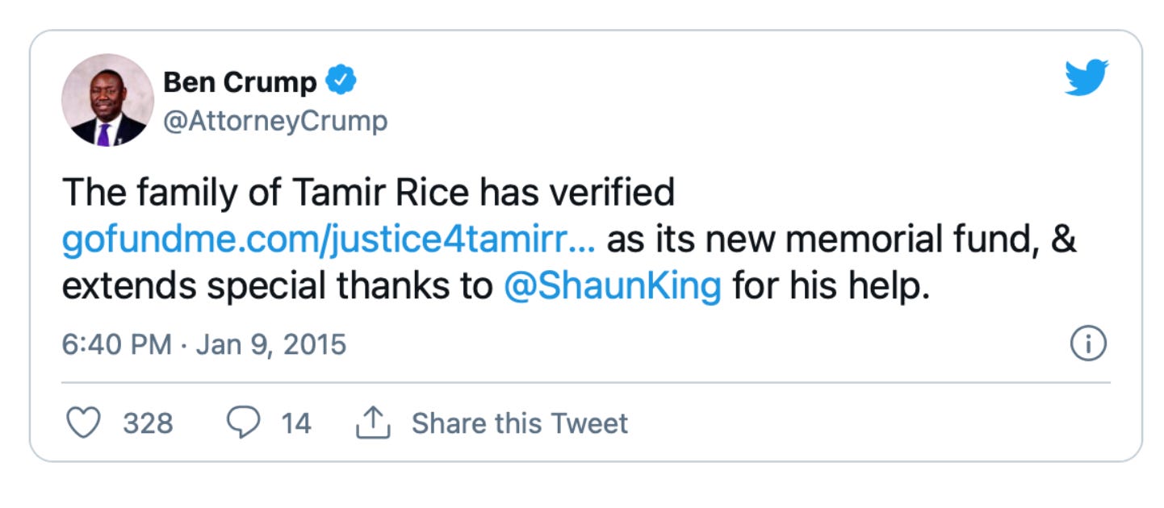Click the Jan 9, 2015 date
Viewport: 1164px width, 508px height.
point(271,345)
